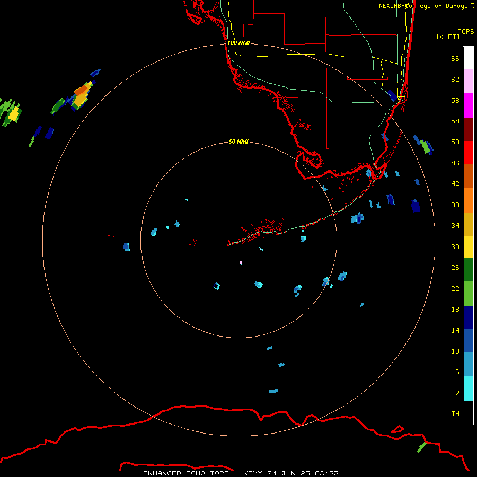Click the legend value "58"
Screen dimensions: 477x477
pyautogui.click(x=455, y=100)
